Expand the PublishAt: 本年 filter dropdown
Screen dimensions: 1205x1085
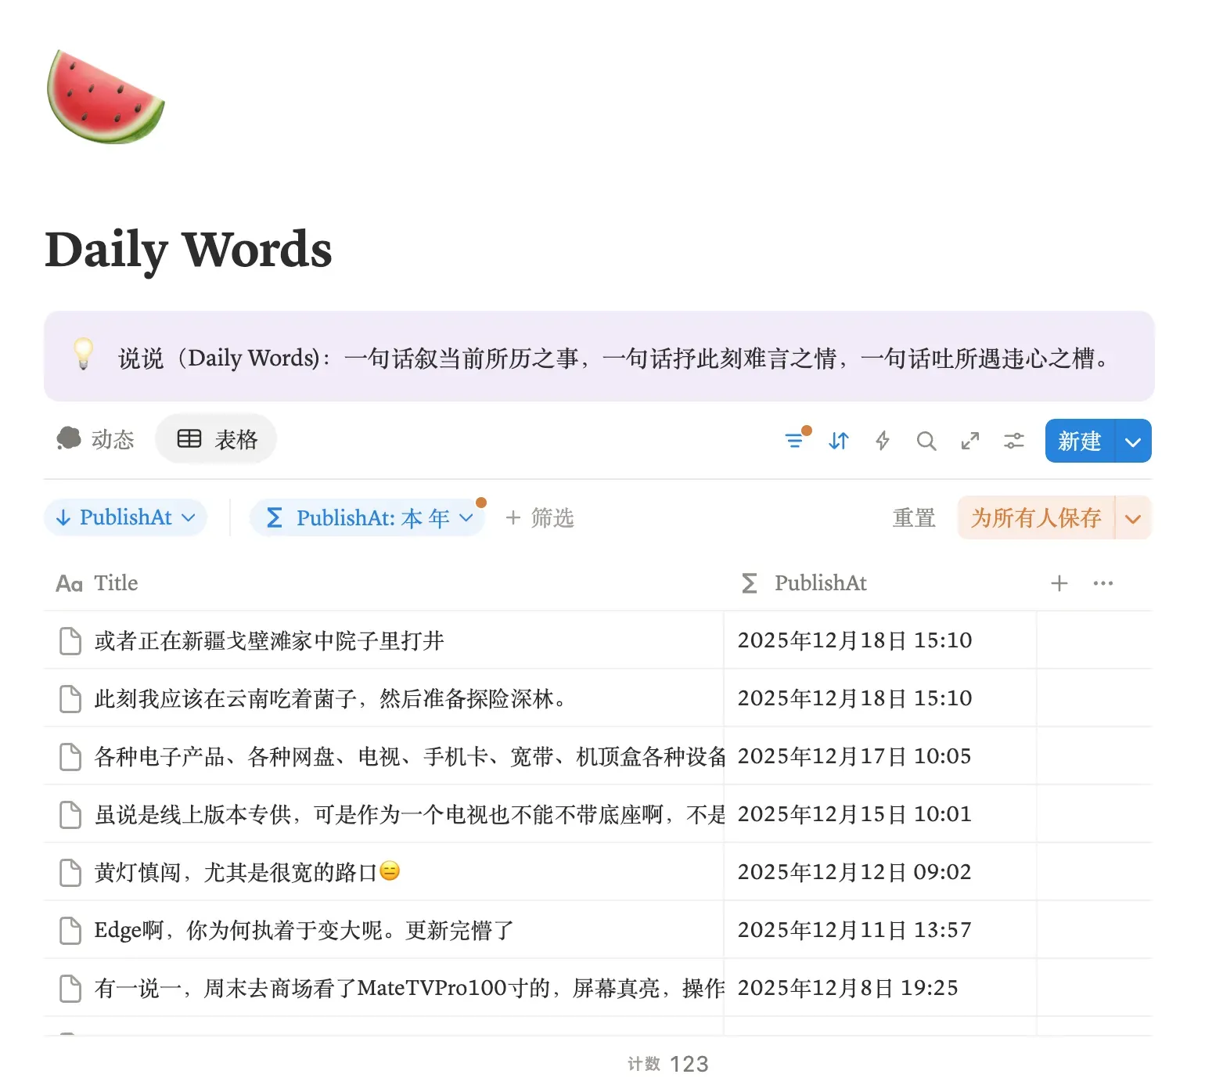click(369, 518)
